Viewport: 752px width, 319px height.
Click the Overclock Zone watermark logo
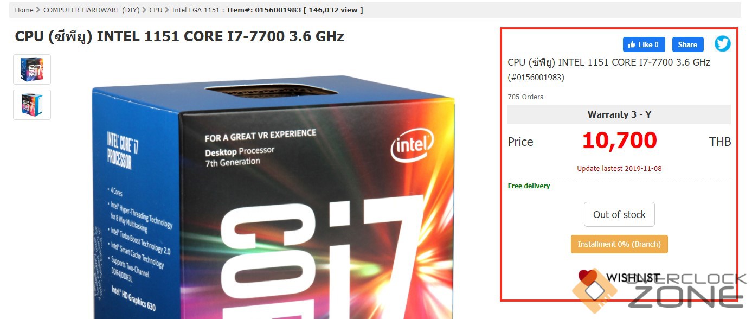click(x=659, y=292)
